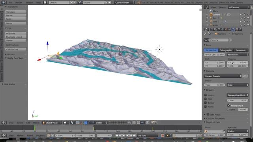Open the Scene properties tab icon

point(219,30)
